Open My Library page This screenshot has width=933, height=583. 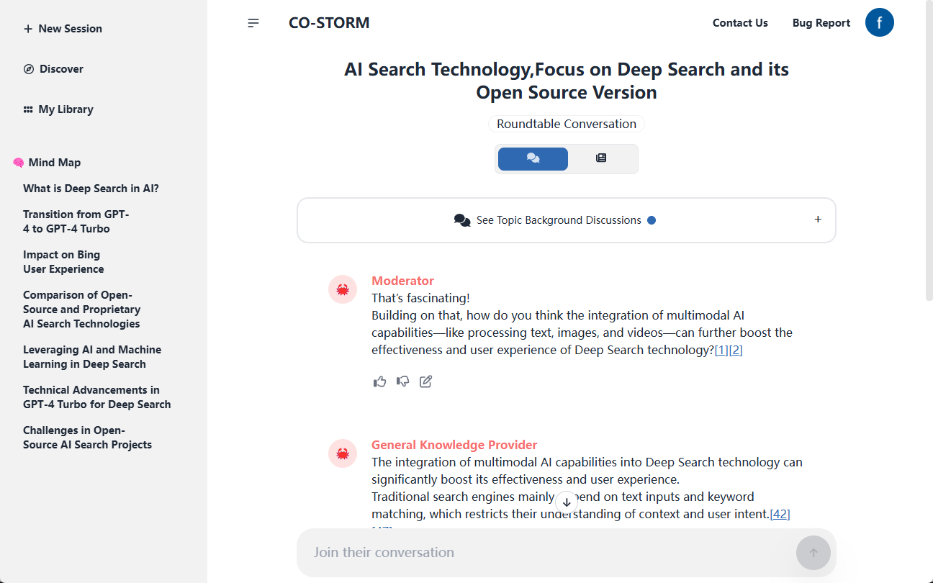58,109
